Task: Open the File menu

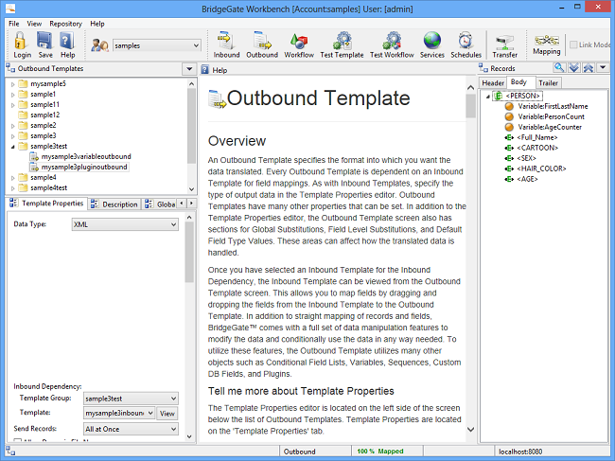Action: click(14, 24)
